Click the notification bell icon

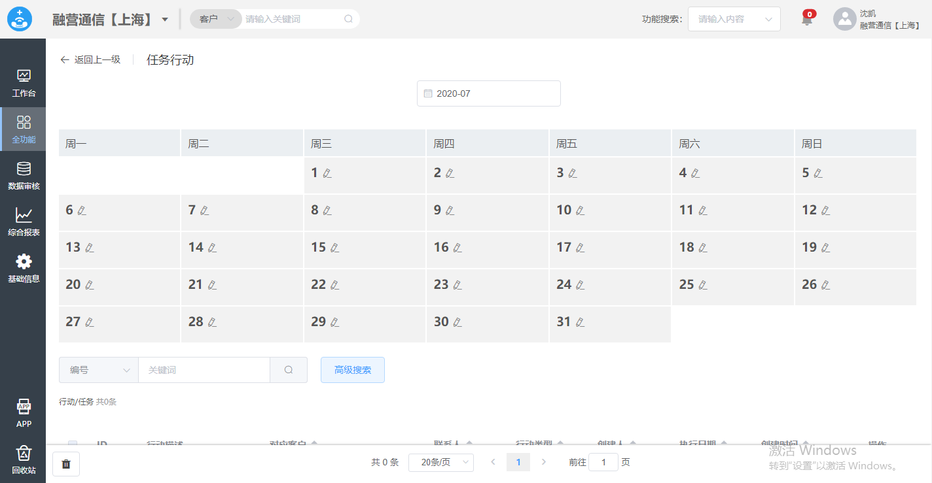[x=807, y=20]
